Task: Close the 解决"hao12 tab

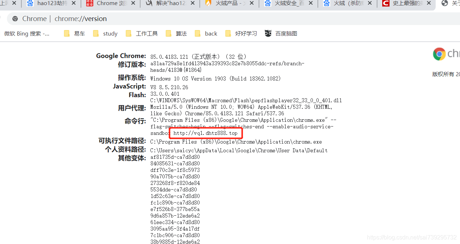Action: [192, 3]
